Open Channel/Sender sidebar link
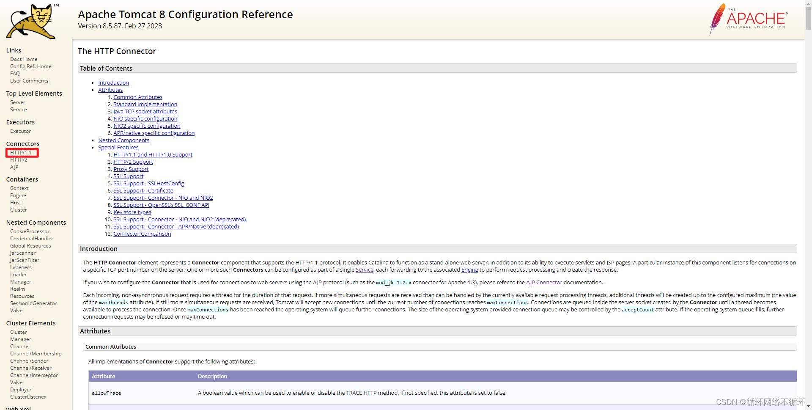812x410 pixels. [x=29, y=361]
